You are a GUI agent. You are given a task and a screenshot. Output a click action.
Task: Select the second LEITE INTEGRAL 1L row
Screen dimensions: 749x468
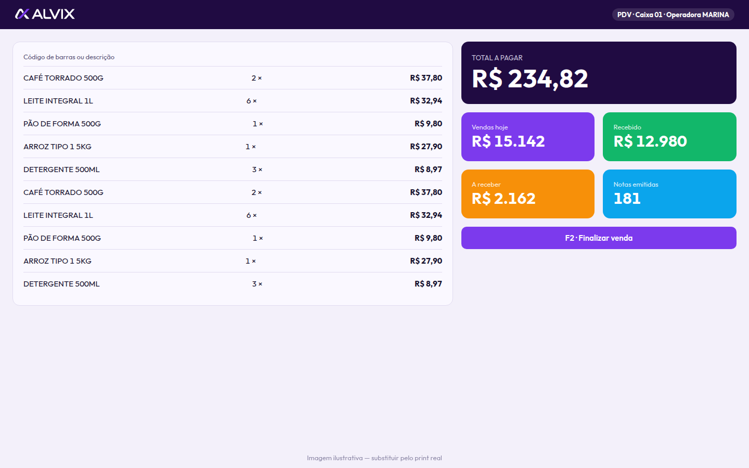pos(233,215)
